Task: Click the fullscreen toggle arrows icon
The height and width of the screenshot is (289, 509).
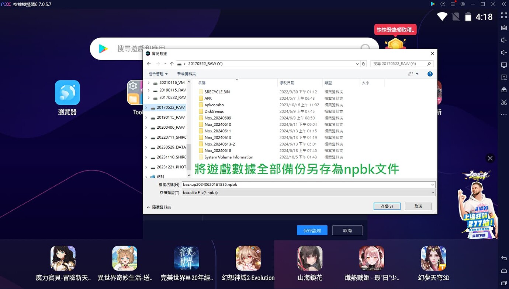Action: coord(504,15)
